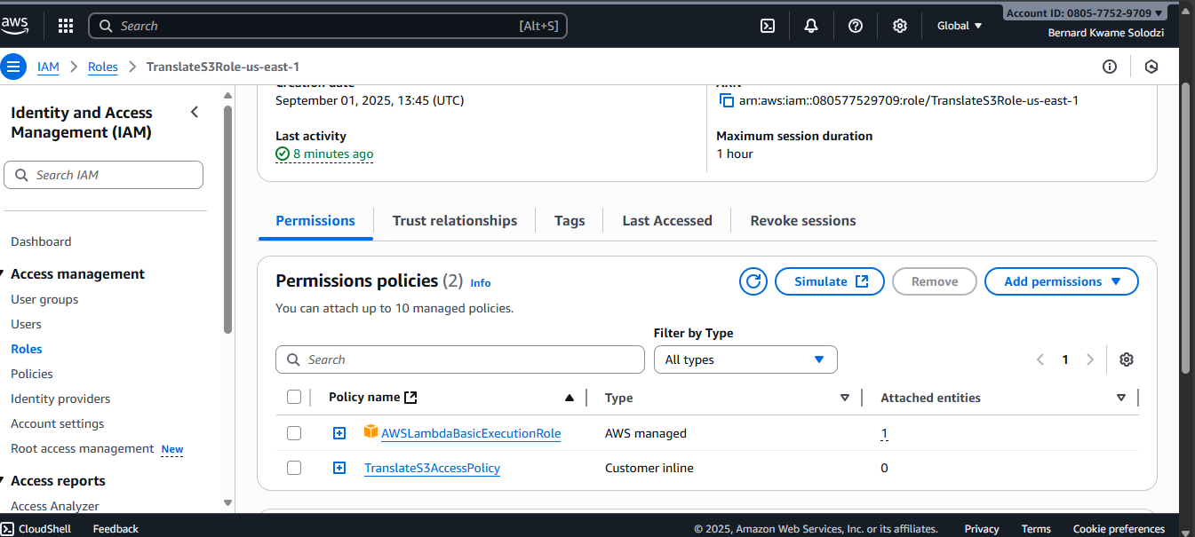Check the TranslateS3AccessPolicy checkbox

(x=294, y=468)
